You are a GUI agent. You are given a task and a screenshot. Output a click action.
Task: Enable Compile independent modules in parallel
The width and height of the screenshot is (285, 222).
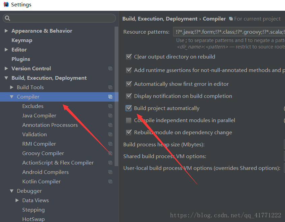(x=129, y=120)
